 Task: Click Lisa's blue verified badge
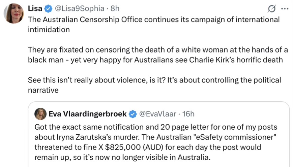click(x=48, y=9)
